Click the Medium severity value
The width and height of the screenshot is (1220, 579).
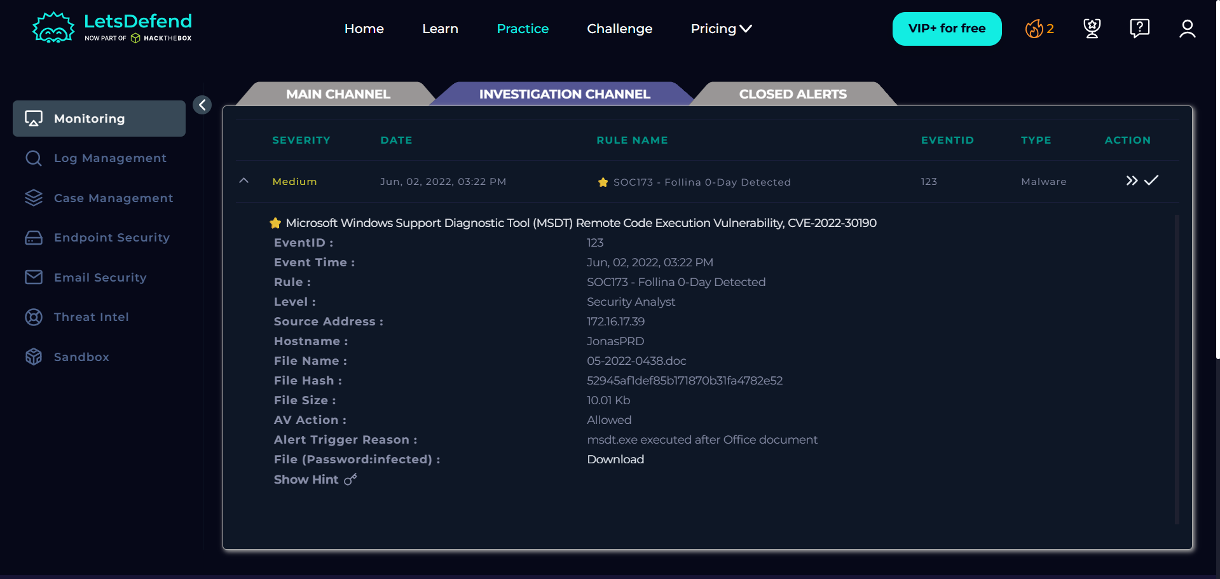tap(294, 182)
